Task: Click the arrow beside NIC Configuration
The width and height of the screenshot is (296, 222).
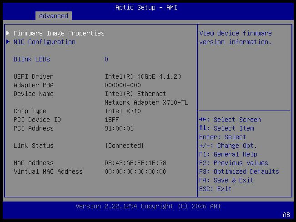Action: coord(8,42)
